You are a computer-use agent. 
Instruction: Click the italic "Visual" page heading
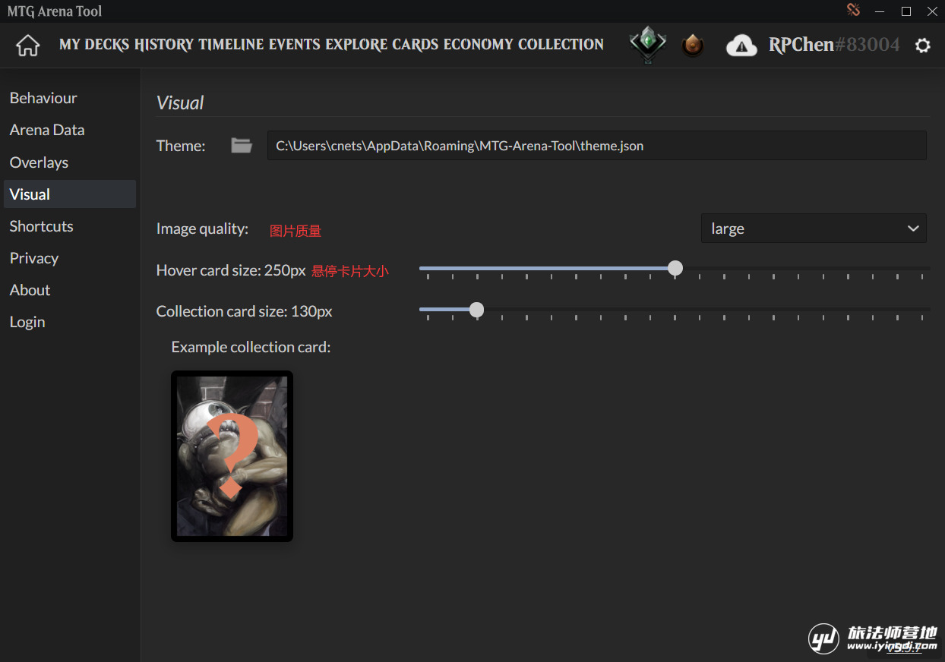point(180,103)
